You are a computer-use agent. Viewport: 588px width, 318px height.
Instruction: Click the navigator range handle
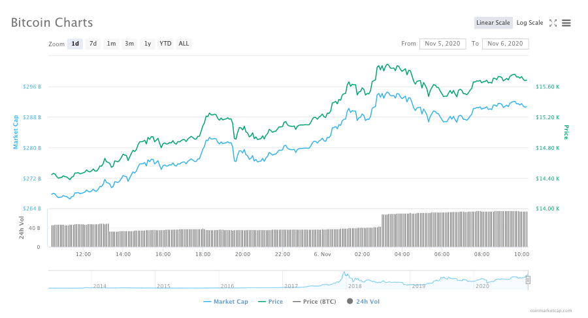[528, 280]
